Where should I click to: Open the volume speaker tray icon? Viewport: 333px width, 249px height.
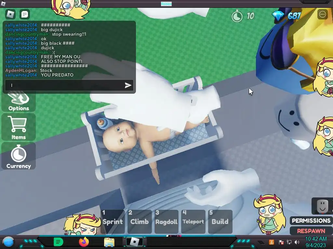click(x=297, y=242)
